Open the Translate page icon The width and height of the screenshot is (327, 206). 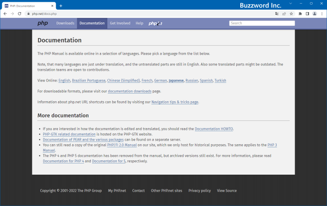pos(277,14)
